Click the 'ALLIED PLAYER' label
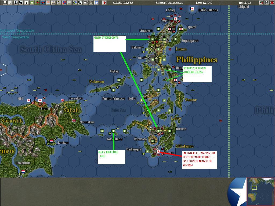275x206 pixels. (123, 3)
